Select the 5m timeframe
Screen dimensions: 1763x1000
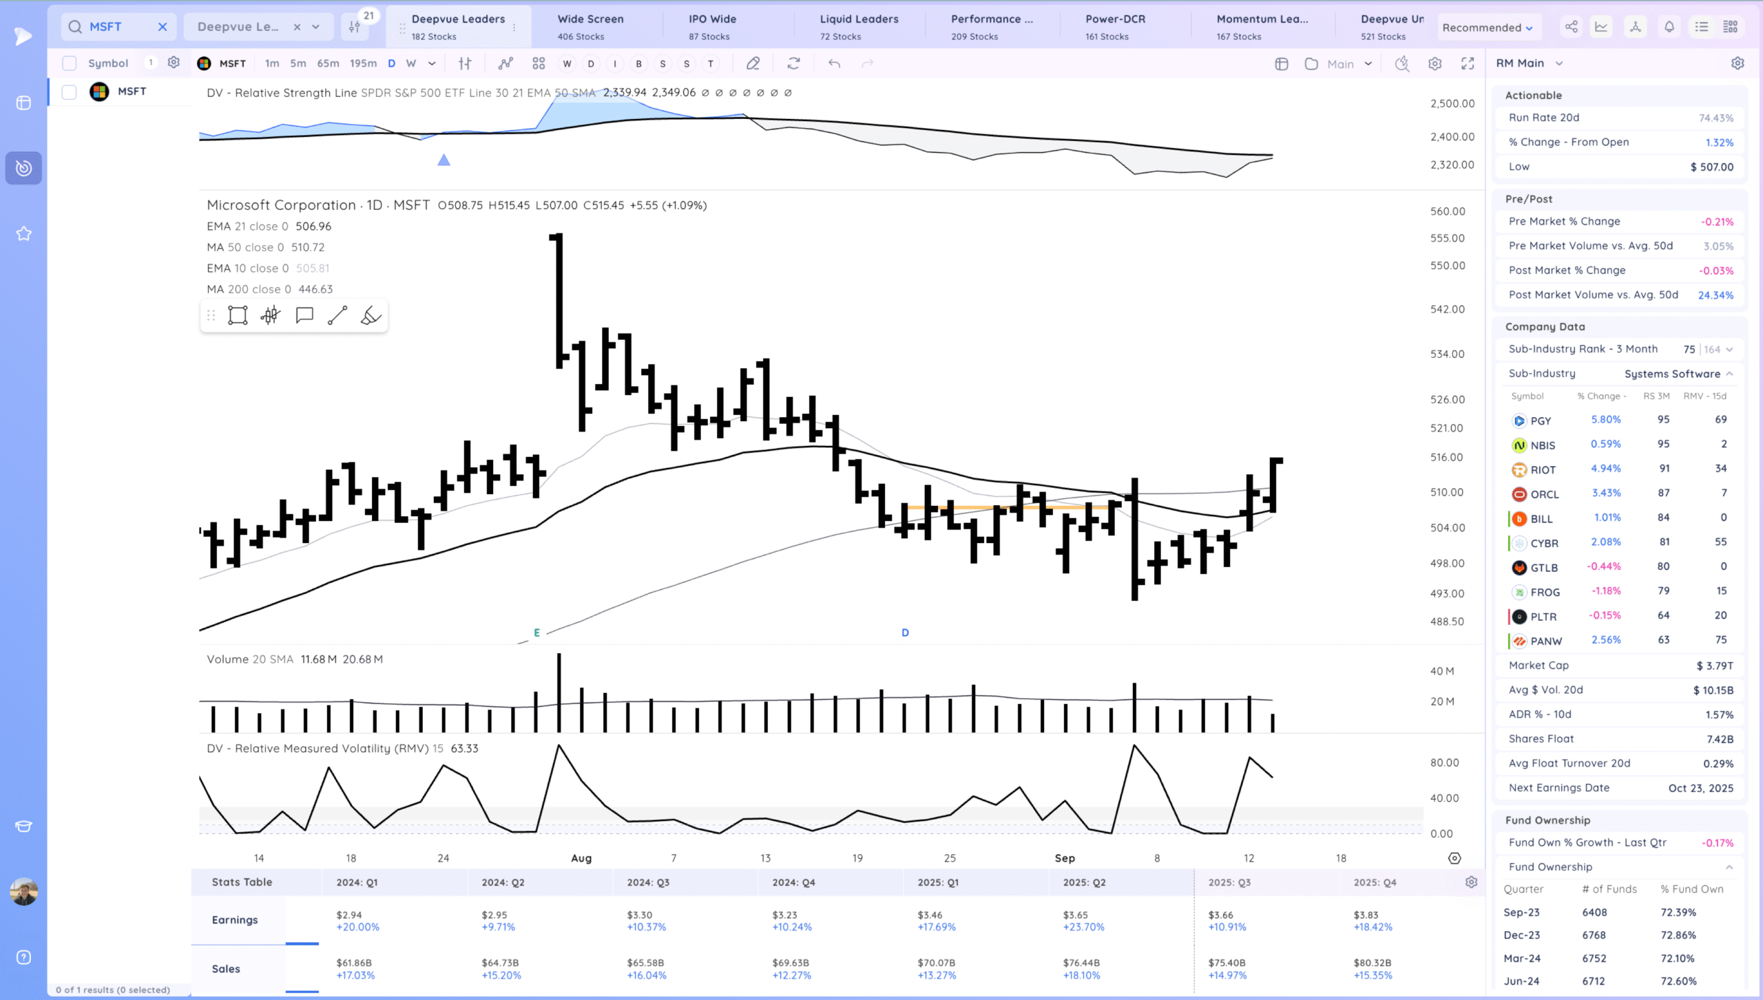[x=298, y=63]
